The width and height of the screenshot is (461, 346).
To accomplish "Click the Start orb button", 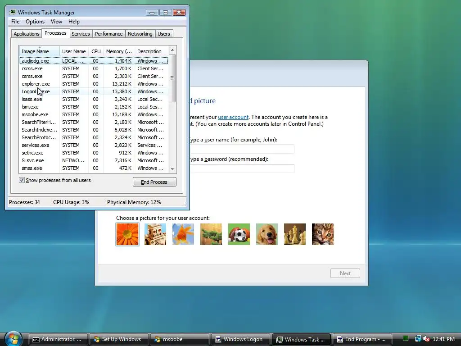I will click(x=13, y=338).
